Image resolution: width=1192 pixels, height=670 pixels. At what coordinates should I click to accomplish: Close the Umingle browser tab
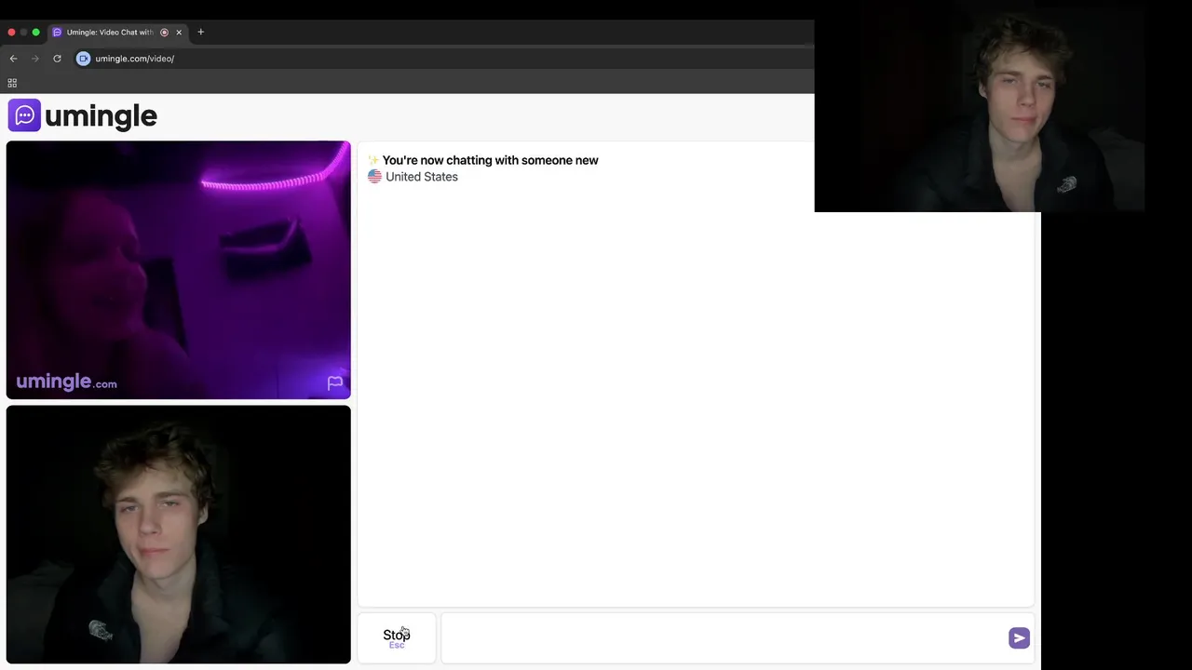(x=179, y=33)
